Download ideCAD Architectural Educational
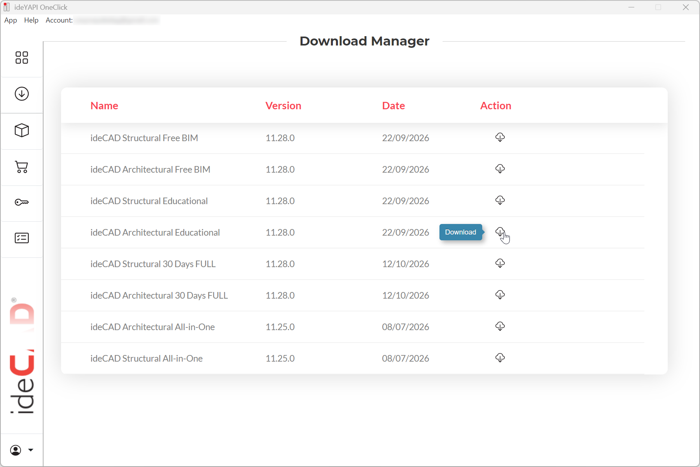700x467 pixels. [x=500, y=232]
